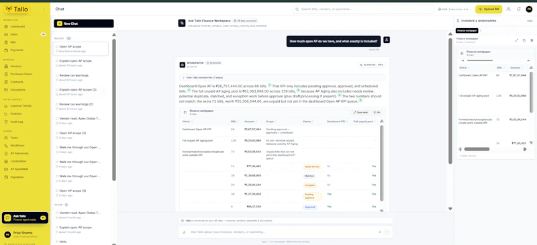Screen dimensions: 537x245
Task: Click the 'Needs Review' status badge
Action: (x=312, y=167)
